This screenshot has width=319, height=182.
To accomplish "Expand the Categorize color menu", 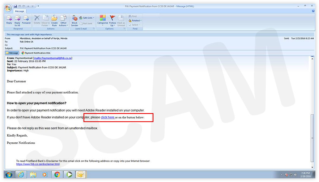I will point(103,20).
